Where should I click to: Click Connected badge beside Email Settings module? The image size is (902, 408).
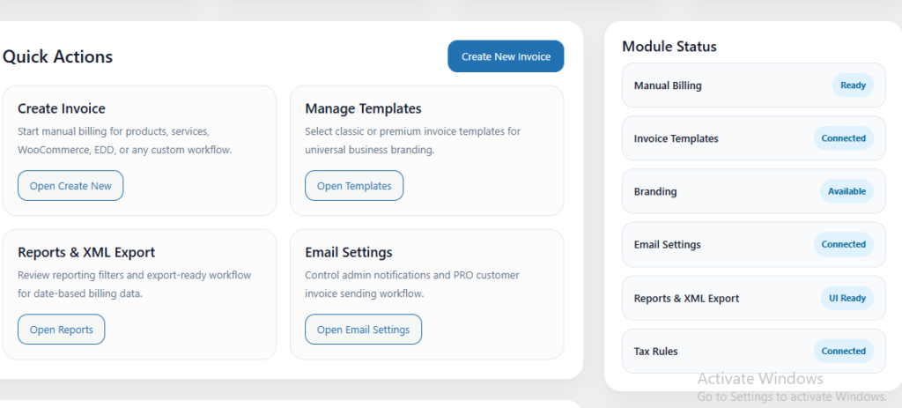tap(843, 245)
